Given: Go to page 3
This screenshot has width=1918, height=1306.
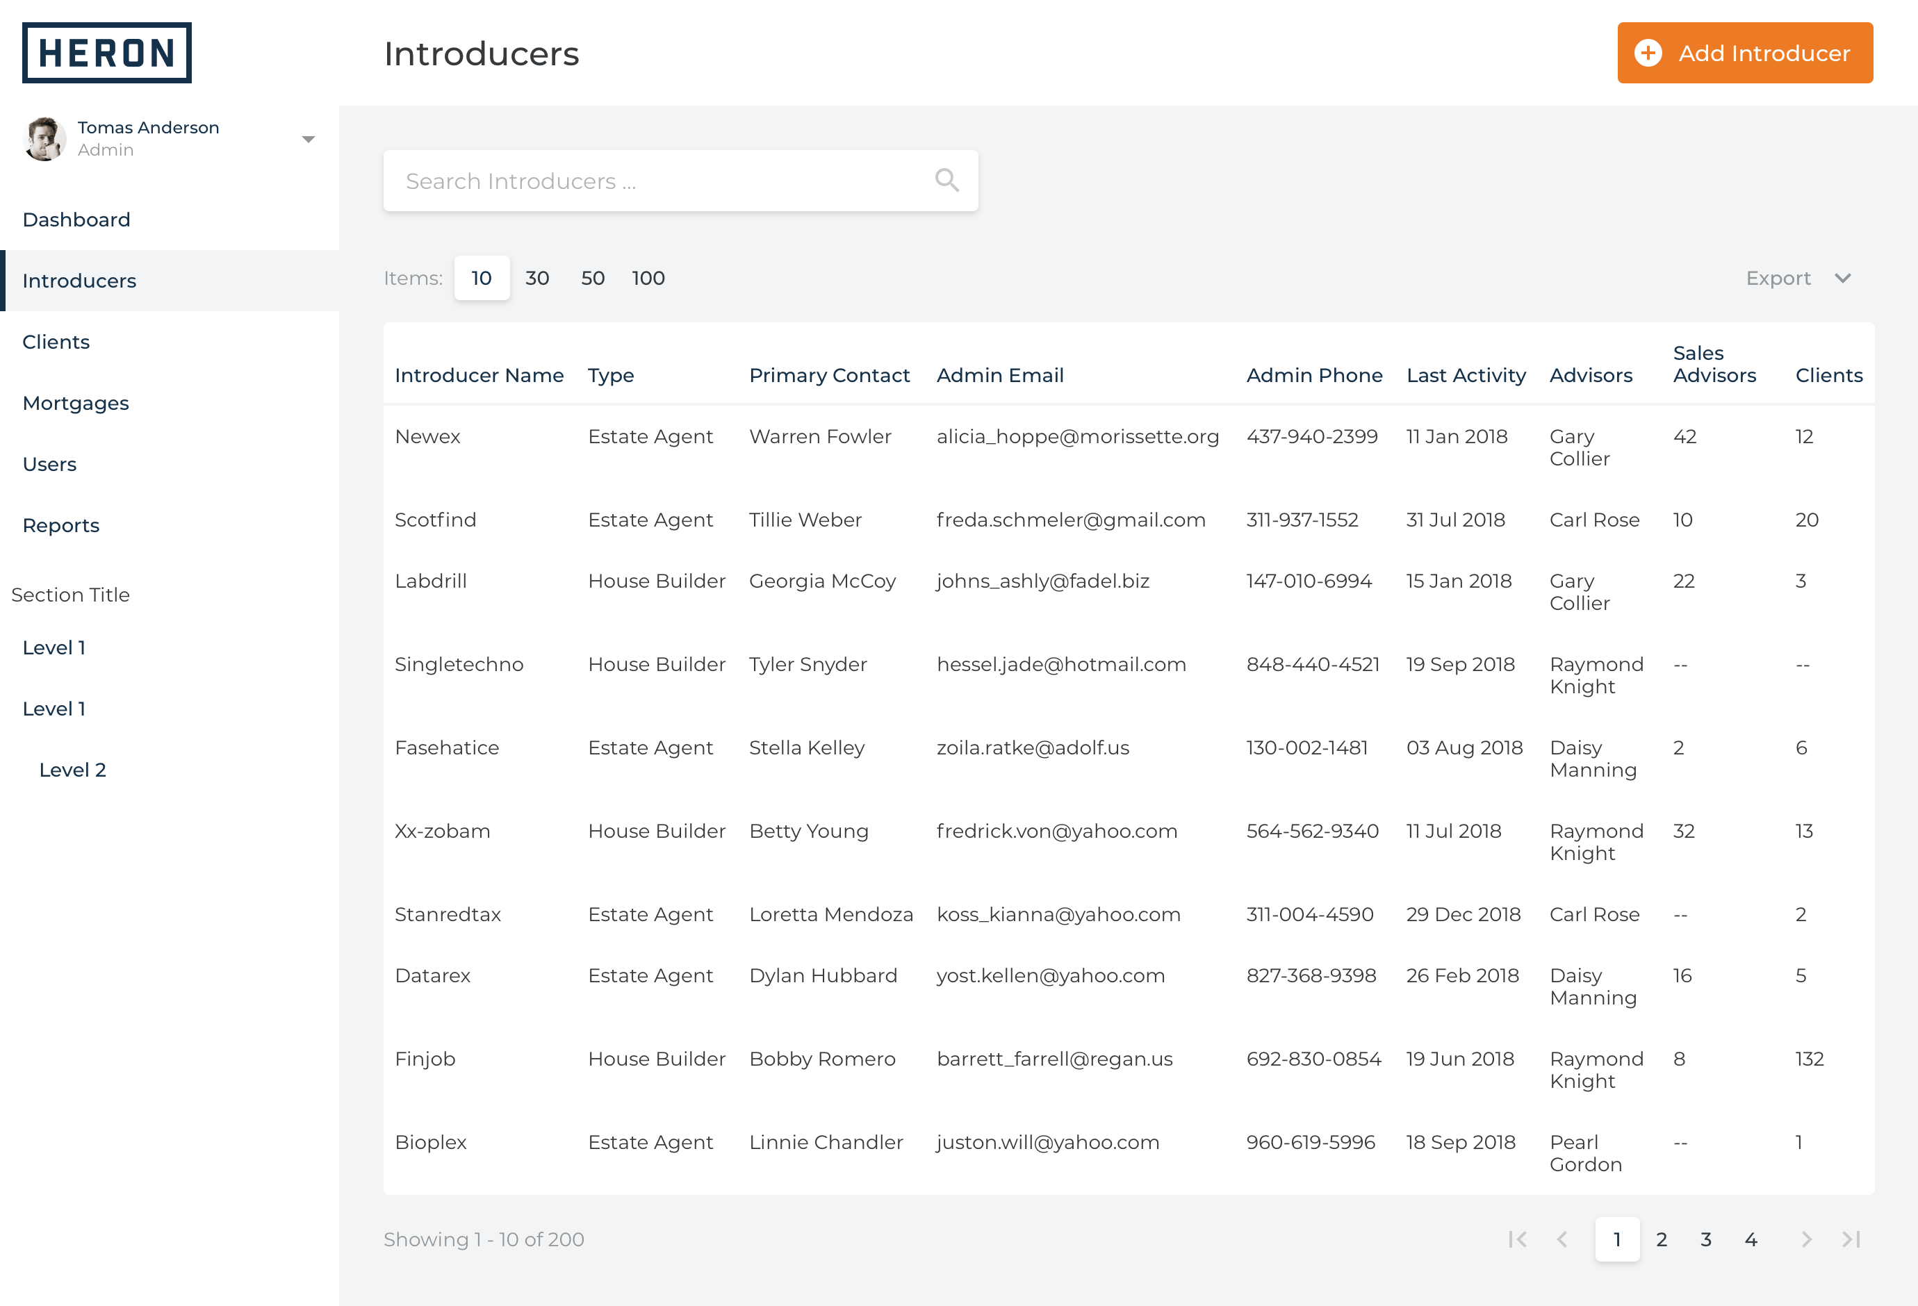Looking at the screenshot, I should pos(1705,1239).
